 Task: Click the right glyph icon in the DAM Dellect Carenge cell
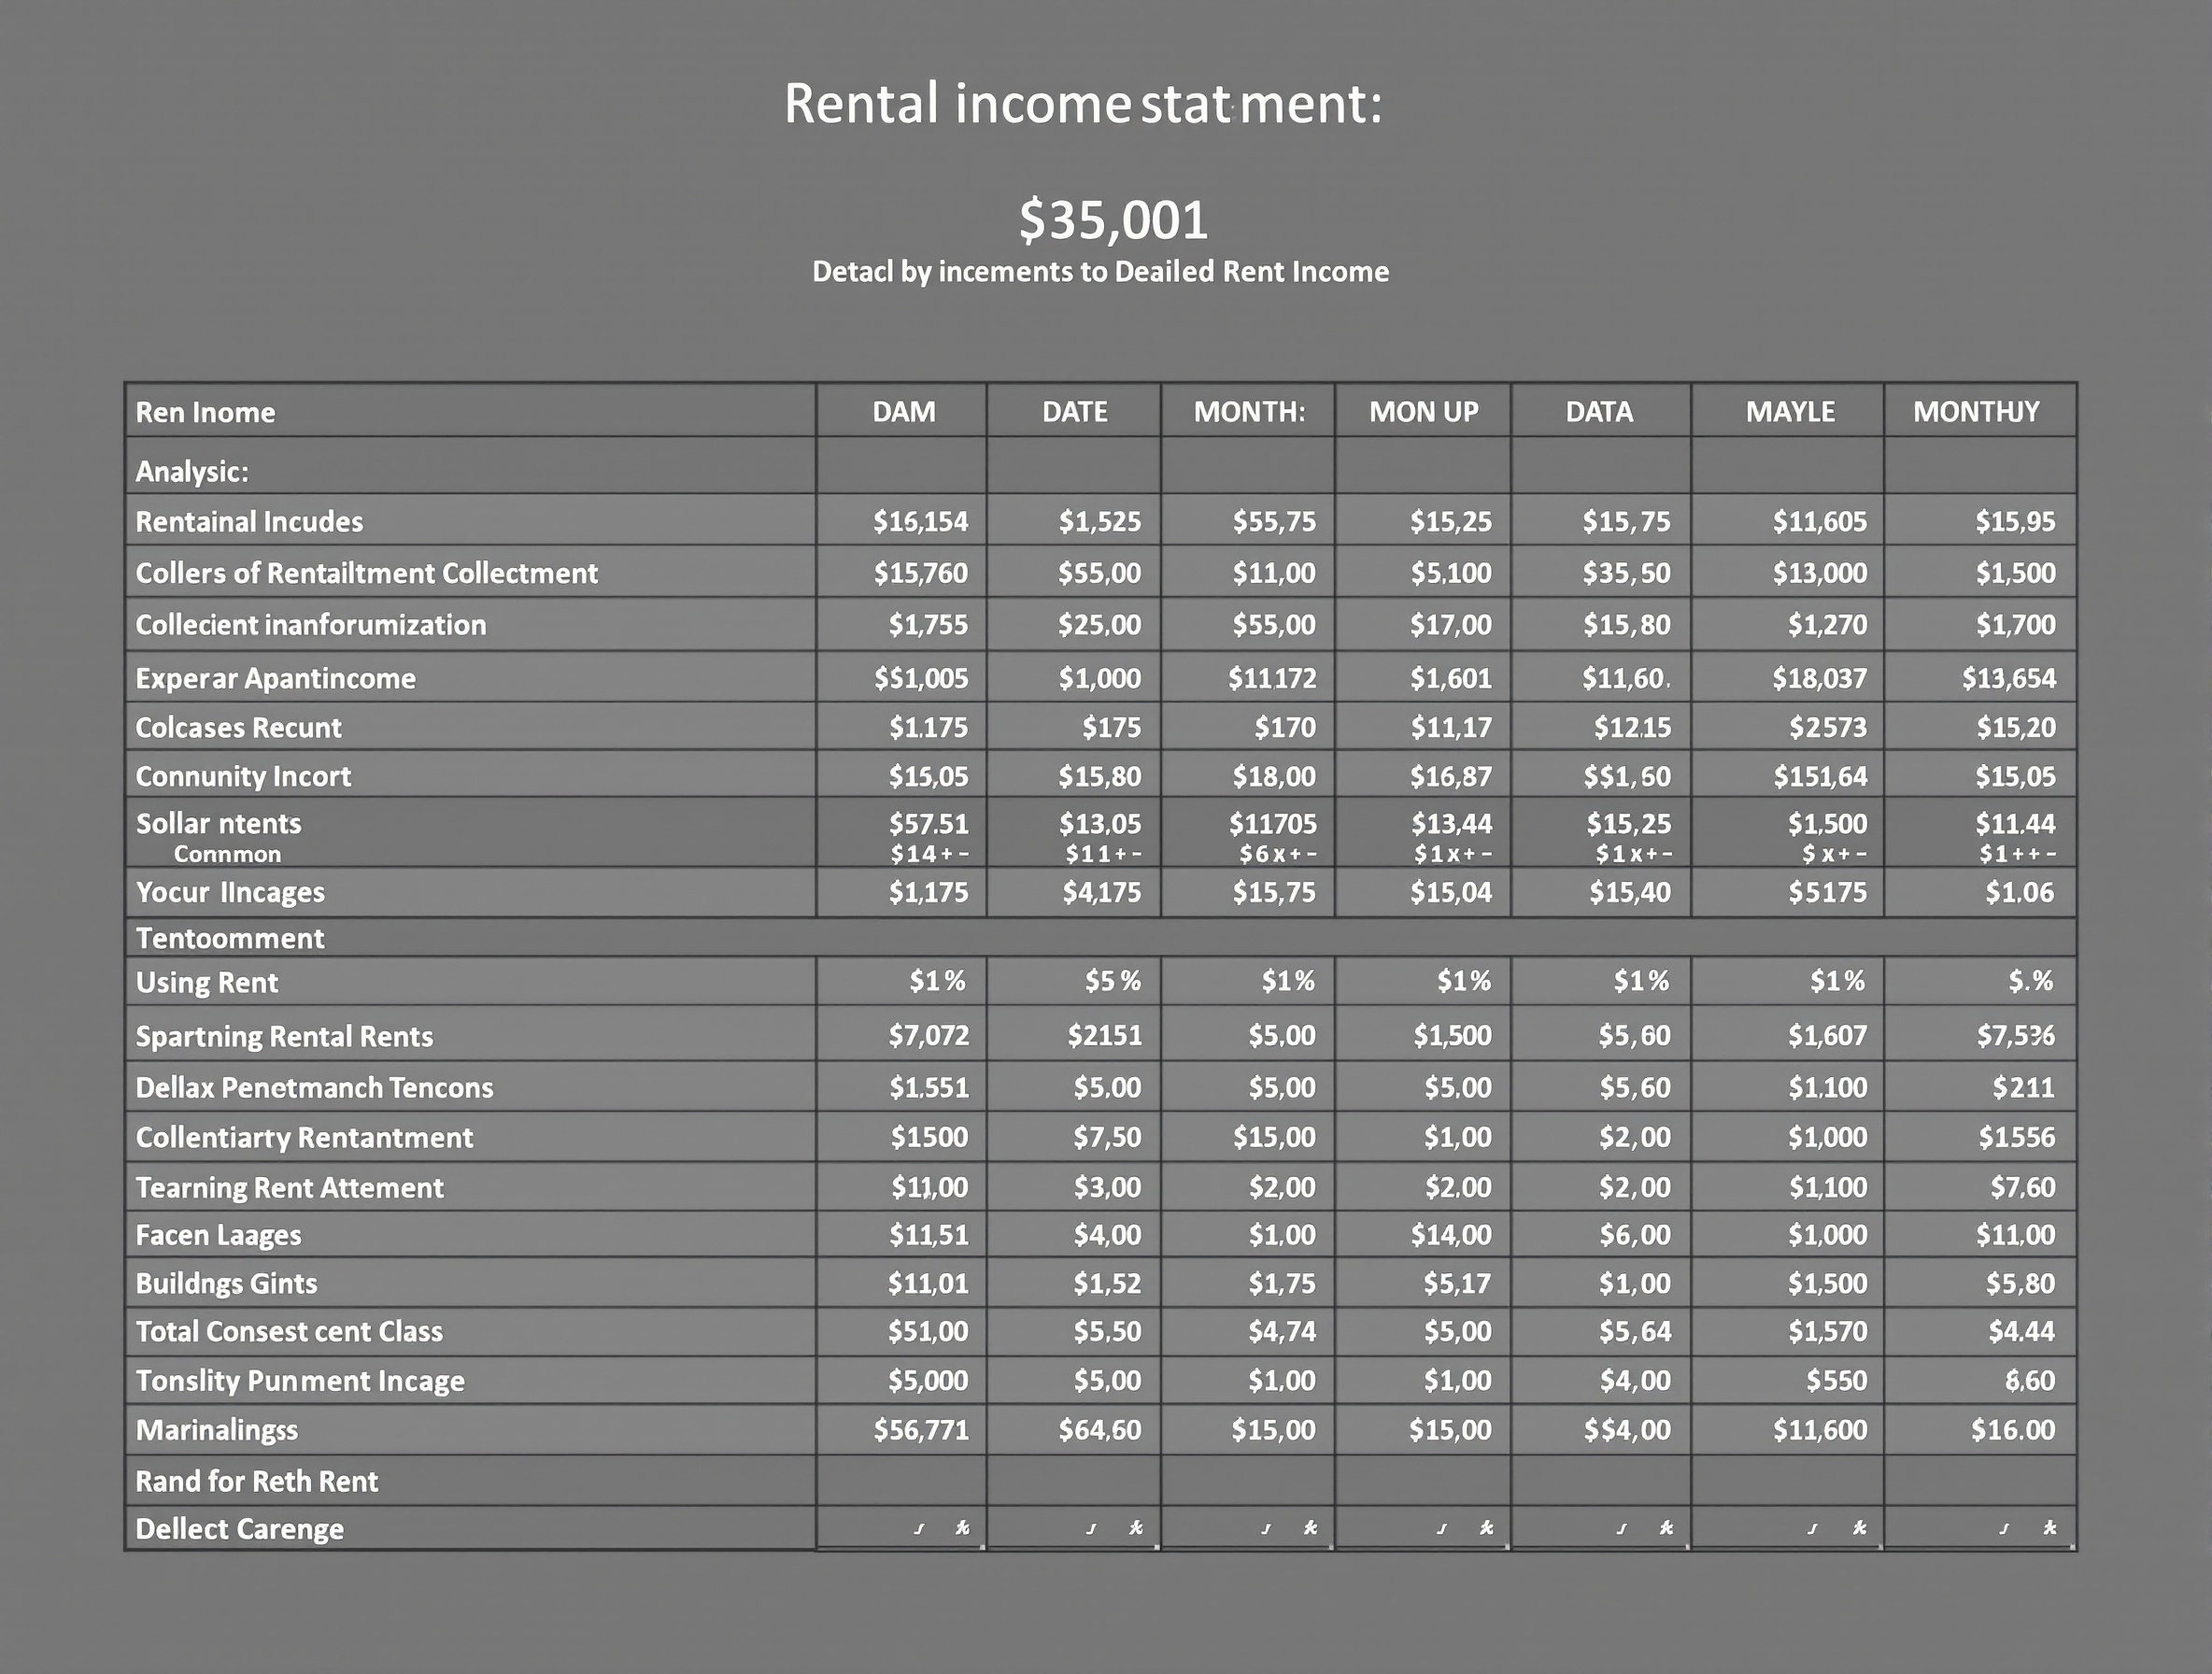click(x=963, y=1527)
